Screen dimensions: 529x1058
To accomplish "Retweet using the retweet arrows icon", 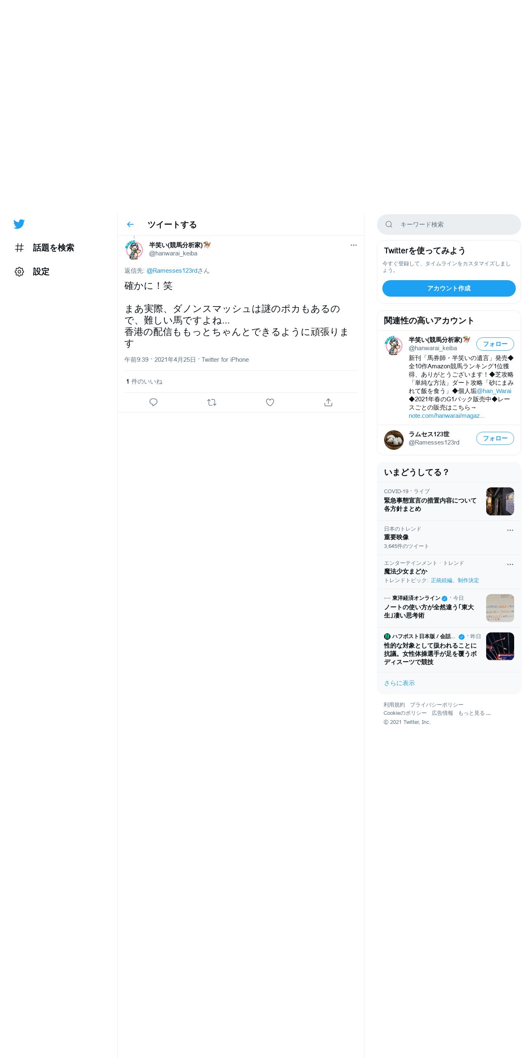I will 212,403.
